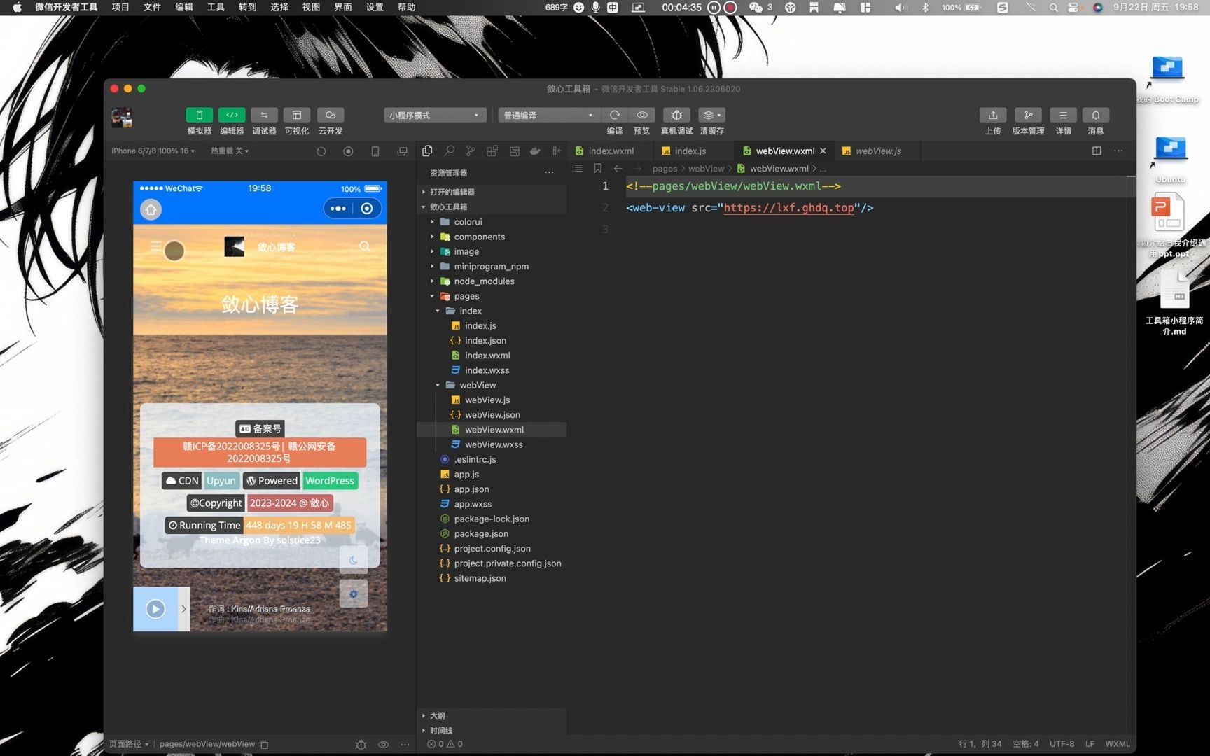Expand the 大纲 outline section
Screen dimensions: 1210x756
(x=491, y=715)
